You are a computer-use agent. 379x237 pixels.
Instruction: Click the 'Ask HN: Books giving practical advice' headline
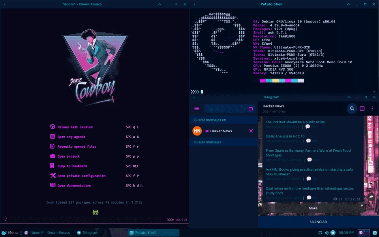[309, 172]
